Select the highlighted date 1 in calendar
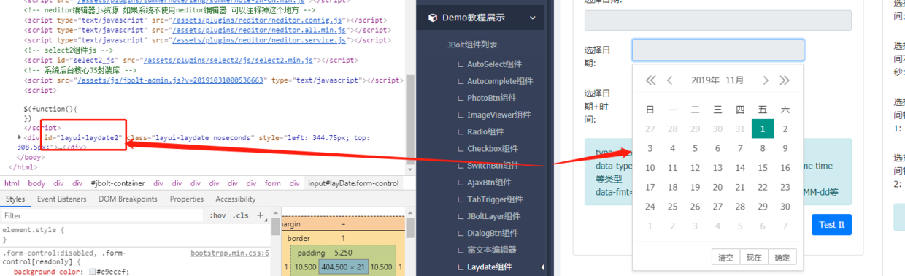Viewport: 905px width, 276px height. pyautogui.click(x=763, y=129)
